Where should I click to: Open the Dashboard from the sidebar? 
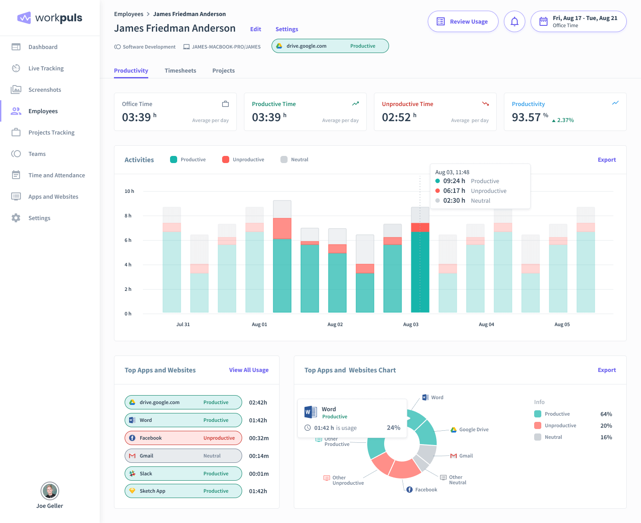(43, 47)
